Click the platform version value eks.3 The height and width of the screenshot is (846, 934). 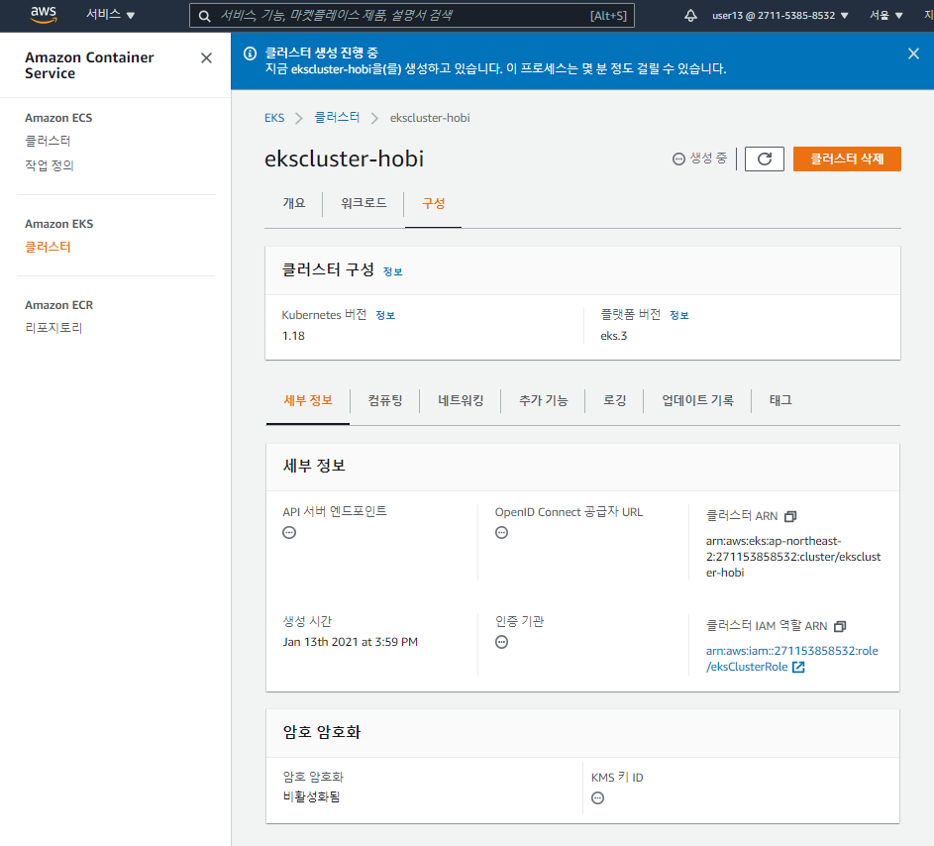(613, 336)
